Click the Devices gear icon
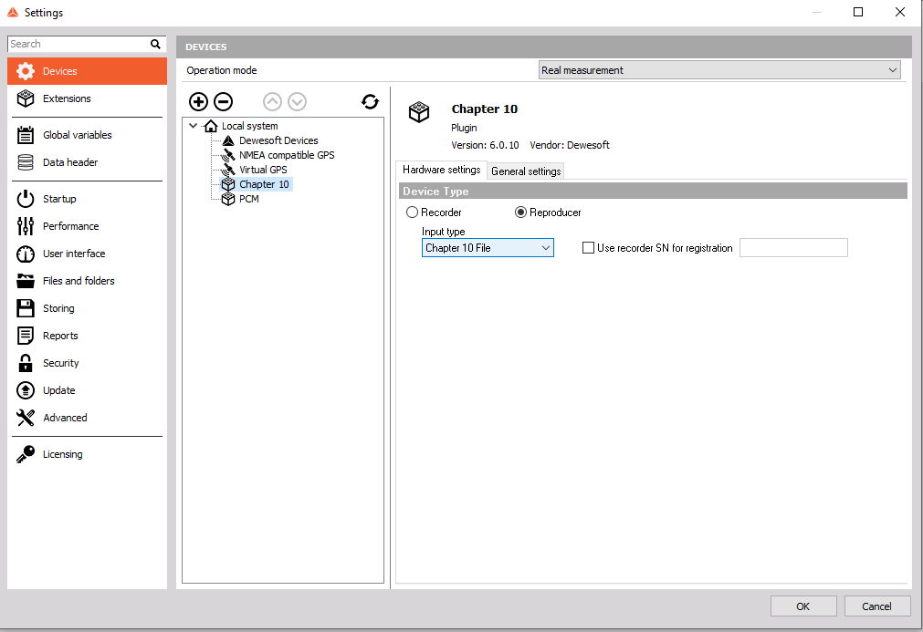The height and width of the screenshot is (632, 923). coord(26,71)
